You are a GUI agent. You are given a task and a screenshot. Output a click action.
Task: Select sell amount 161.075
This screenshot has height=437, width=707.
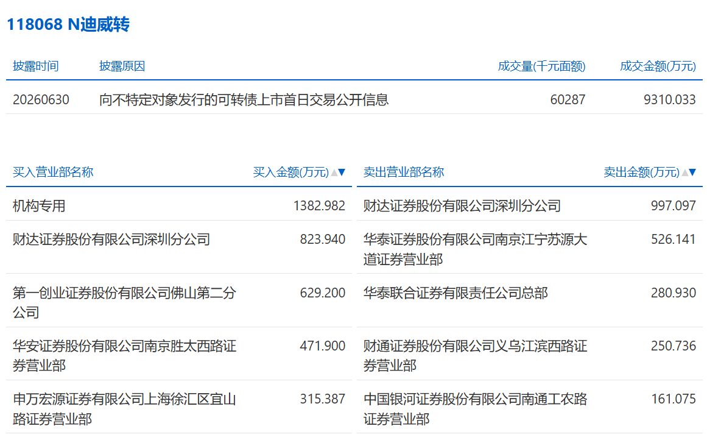(x=673, y=399)
